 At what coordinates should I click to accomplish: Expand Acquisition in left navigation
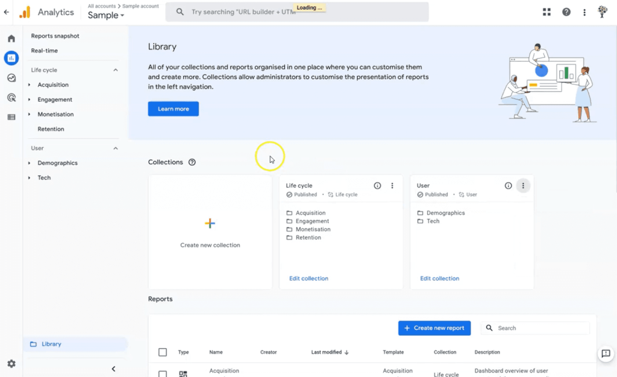coord(29,84)
